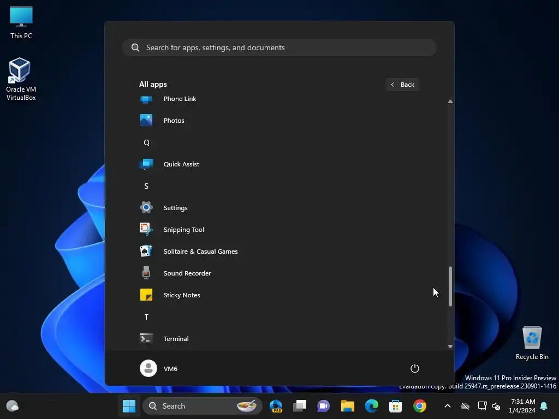Click the OneDrive cloud tray icon
Viewport: 559px width, 419px height.
click(x=465, y=406)
